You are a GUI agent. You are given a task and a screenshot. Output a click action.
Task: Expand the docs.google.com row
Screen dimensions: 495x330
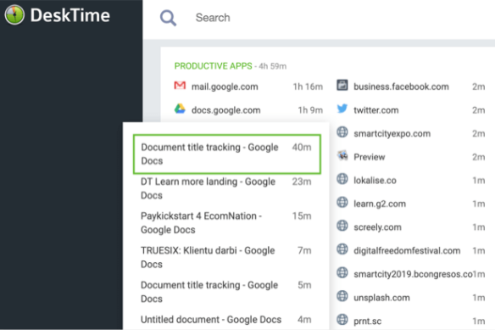[248, 110]
